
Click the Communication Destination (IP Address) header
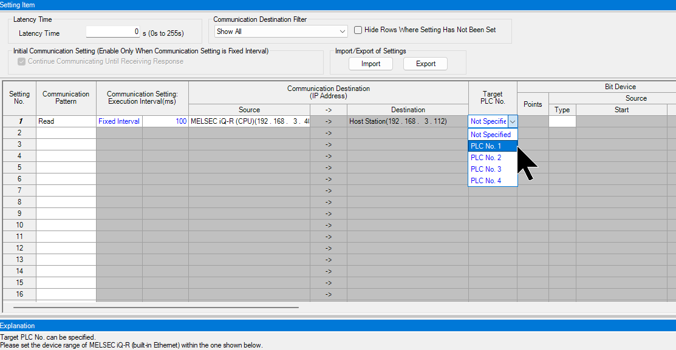pyautogui.click(x=329, y=92)
